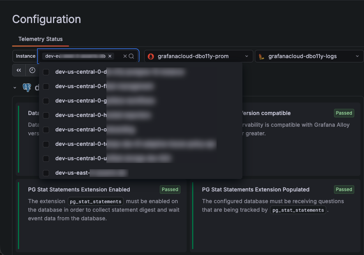Tick the dev-us-central-0-o instance checkbox
Viewport: 364px width, 255px height.
[x=46, y=129]
